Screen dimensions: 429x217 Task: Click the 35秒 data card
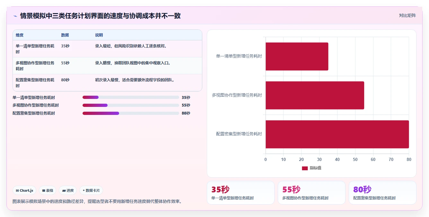click(241, 193)
